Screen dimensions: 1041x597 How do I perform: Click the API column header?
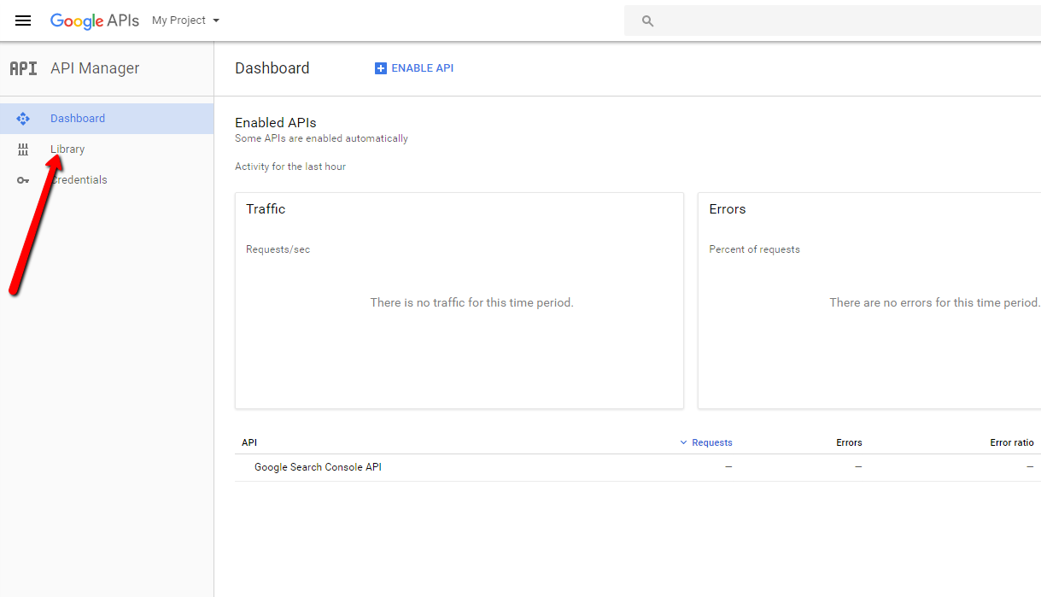[x=249, y=442]
